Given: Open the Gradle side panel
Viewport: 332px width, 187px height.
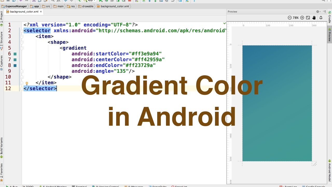Looking at the screenshot, I should (330, 17).
